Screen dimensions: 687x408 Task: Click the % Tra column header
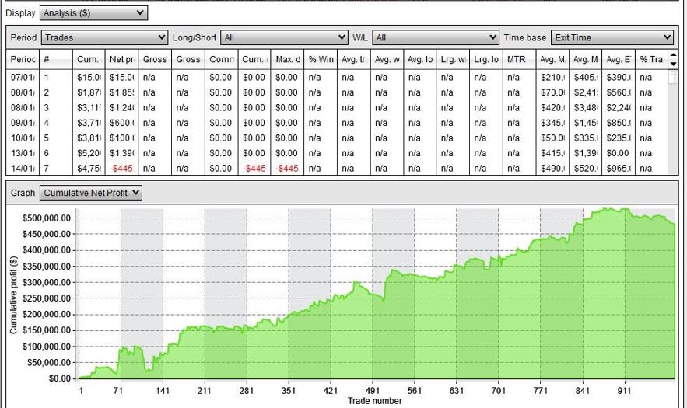coord(651,60)
